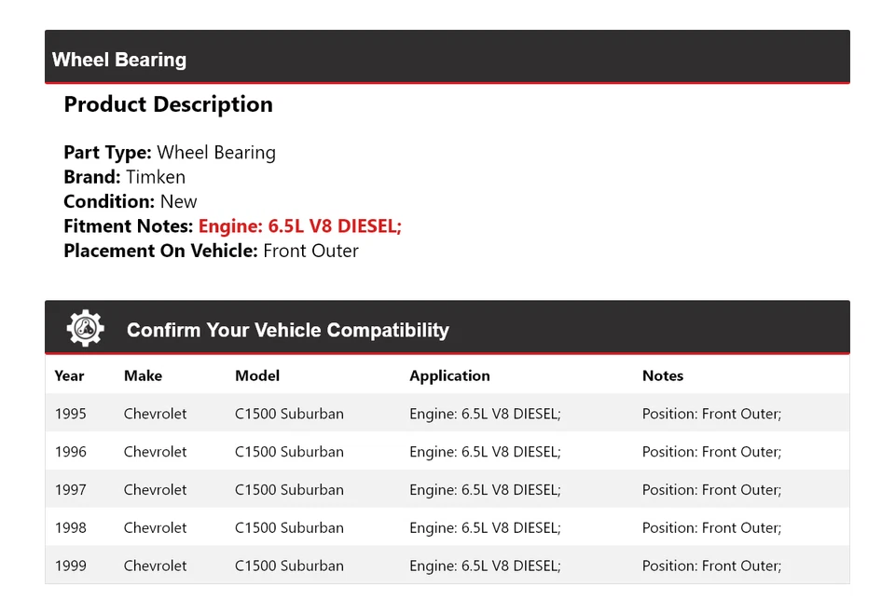Click Position Front Outer note in 1999 row

[711, 566]
